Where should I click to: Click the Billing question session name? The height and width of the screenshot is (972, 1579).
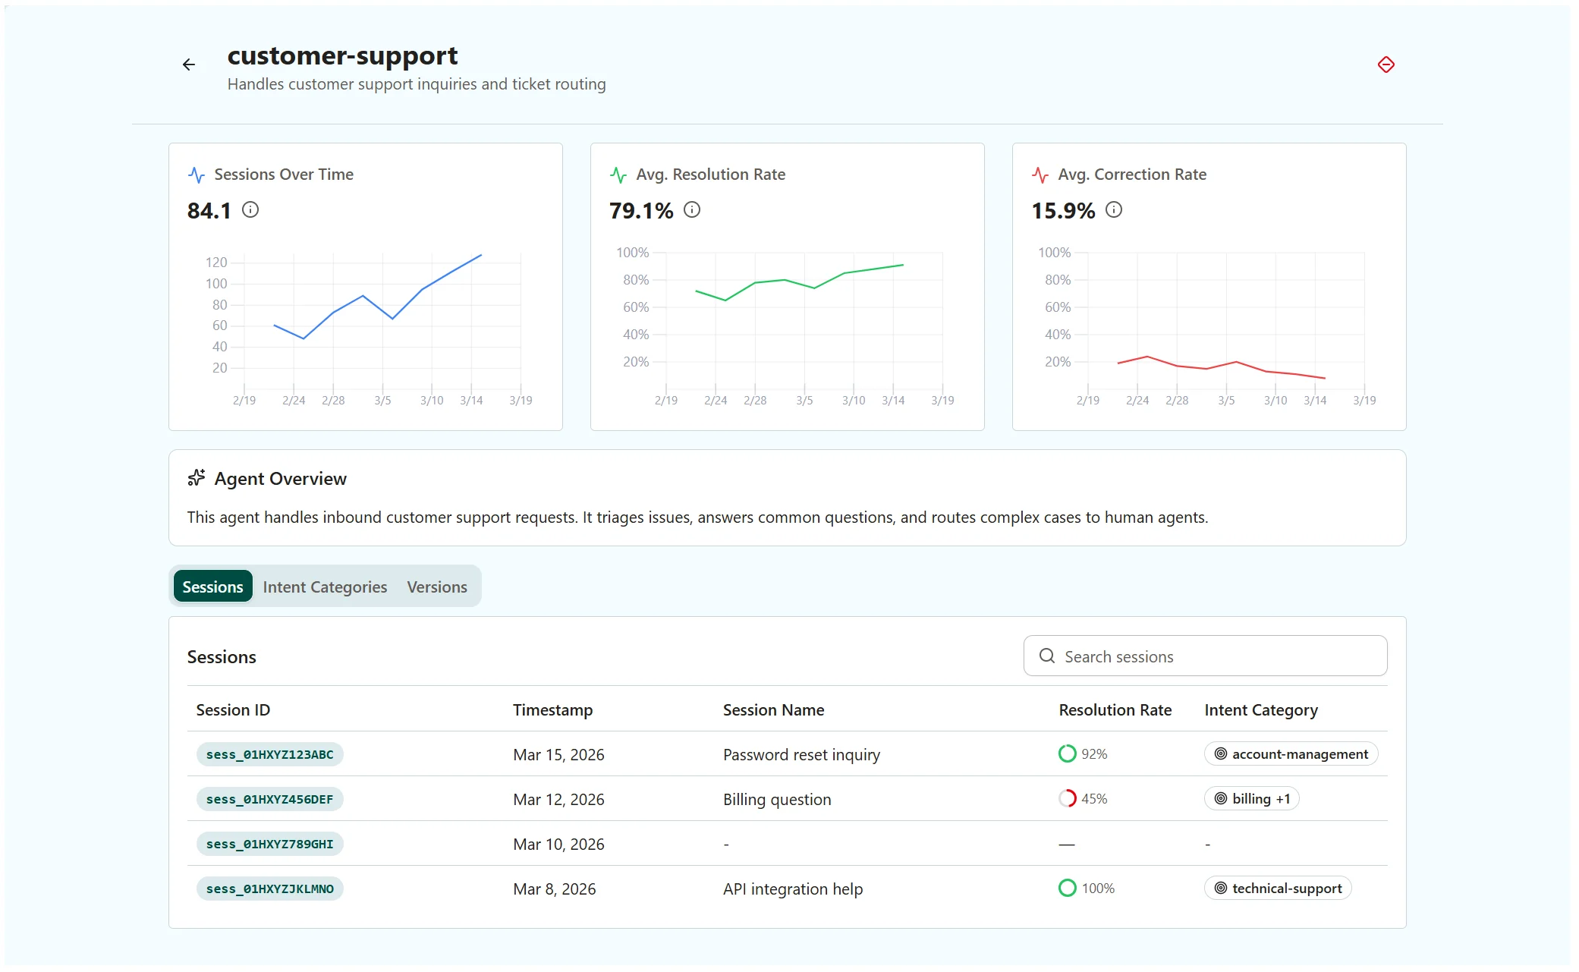(x=777, y=799)
